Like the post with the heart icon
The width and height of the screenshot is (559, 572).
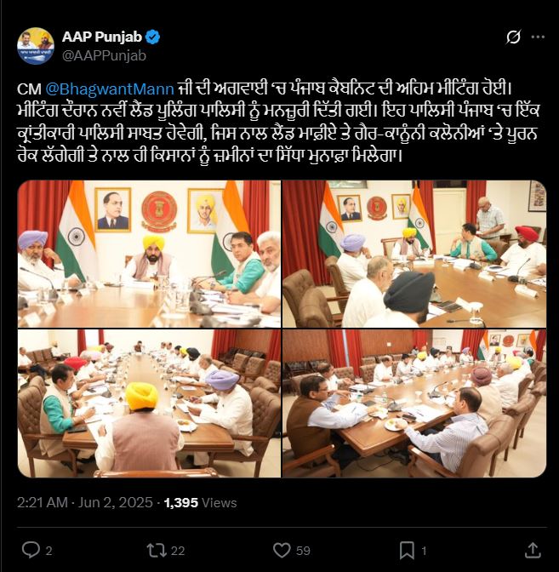point(282,550)
